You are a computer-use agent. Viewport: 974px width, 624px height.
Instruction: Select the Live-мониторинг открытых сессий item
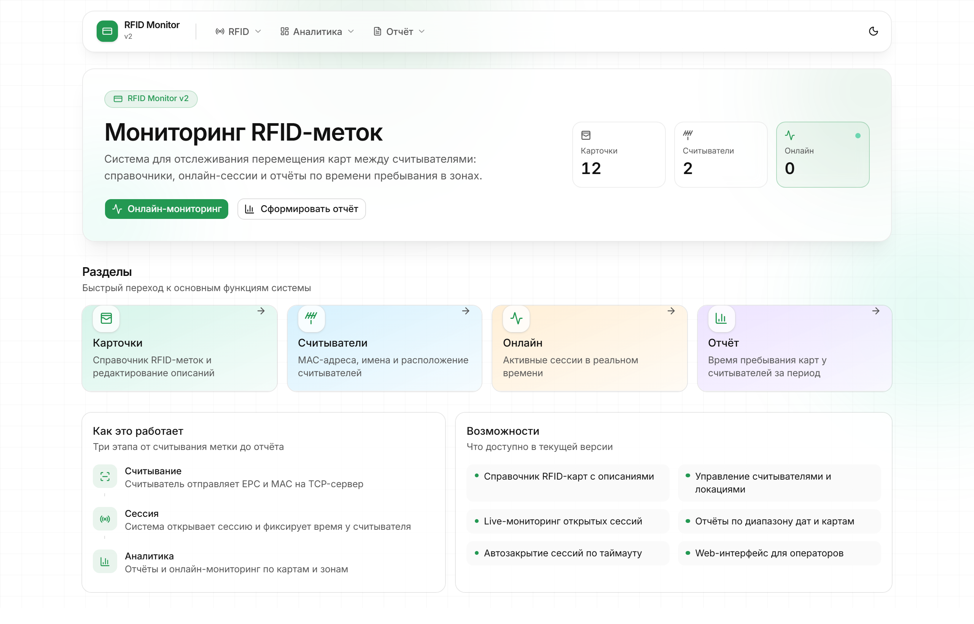(x=568, y=521)
